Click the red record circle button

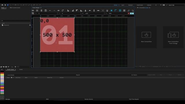coord(129,14)
